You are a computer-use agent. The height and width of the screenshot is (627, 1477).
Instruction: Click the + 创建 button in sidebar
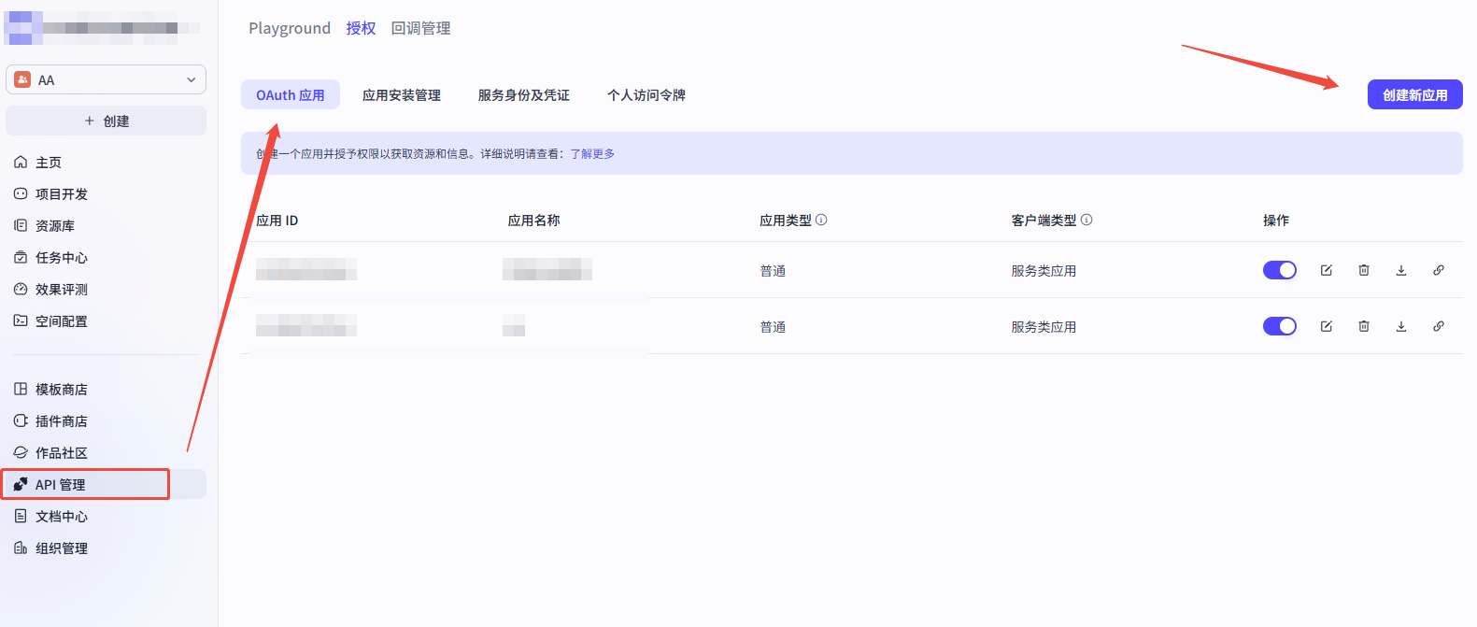[106, 121]
